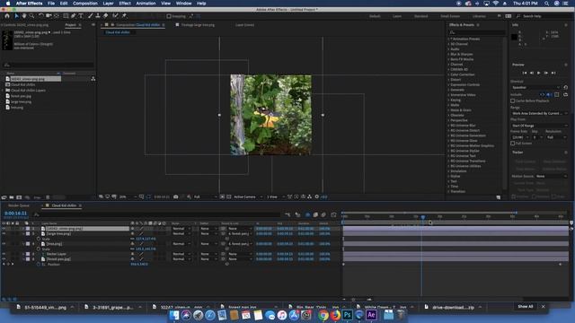Switch to the Render Queue tab
Screen dimensions: 575x323
pyautogui.click(x=19, y=205)
